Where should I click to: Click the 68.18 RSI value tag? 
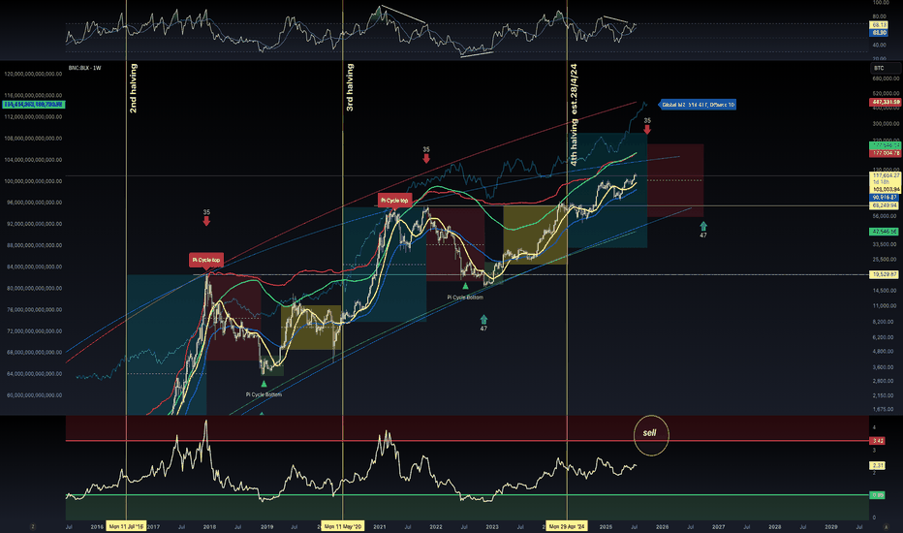(879, 25)
